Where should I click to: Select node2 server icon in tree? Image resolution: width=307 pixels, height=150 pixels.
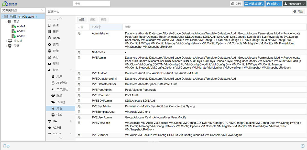click(14, 31)
